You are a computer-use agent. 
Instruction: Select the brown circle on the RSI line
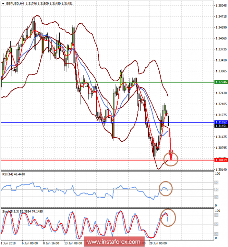pos(166,188)
